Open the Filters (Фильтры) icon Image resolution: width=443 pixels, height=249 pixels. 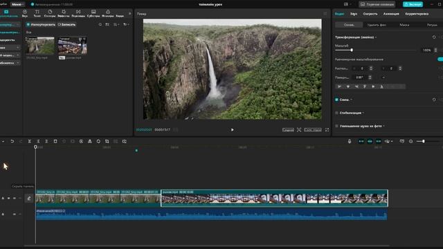(x=108, y=12)
